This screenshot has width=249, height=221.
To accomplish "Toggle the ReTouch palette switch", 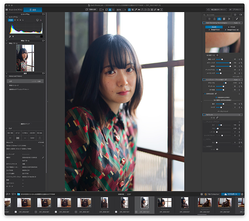I will 204,115.
